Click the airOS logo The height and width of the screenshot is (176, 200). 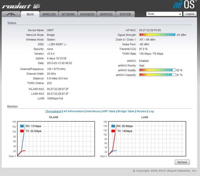184,4
